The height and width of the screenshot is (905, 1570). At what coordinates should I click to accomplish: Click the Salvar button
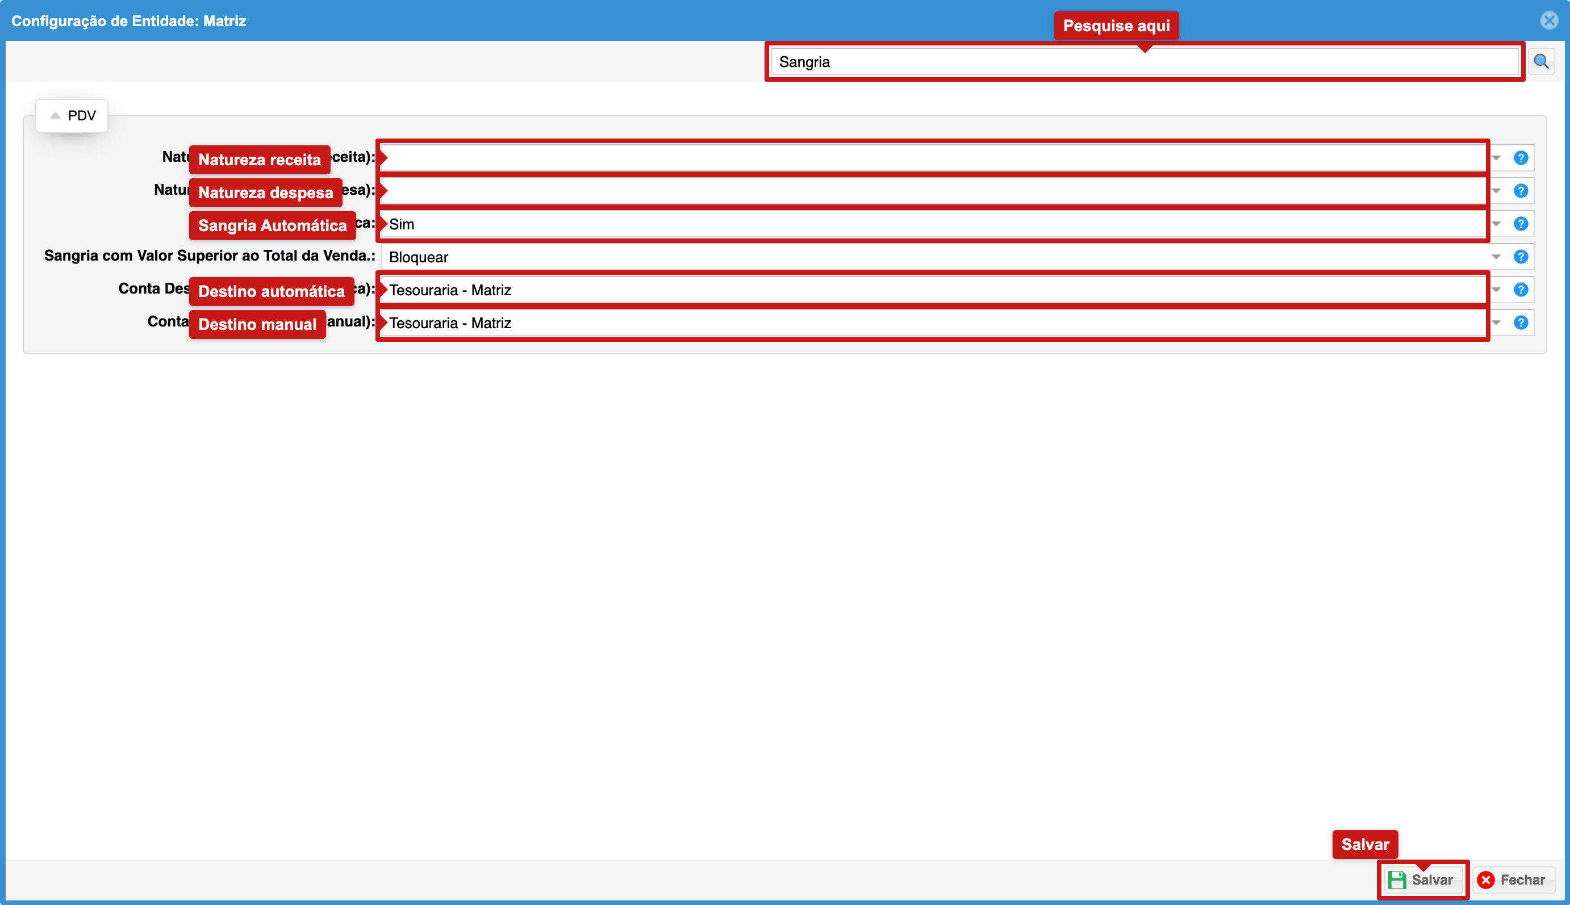tap(1422, 879)
